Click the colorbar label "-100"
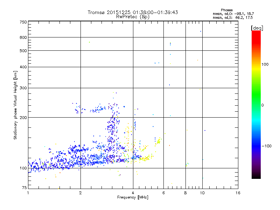The width and height of the screenshot is (280, 210). click(x=266, y=146)
